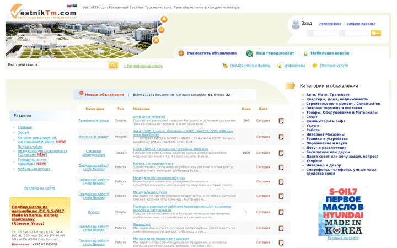The image size is (397, 248).
Task: Open Ваш город/велаят link
Action: tap(275, 53)
